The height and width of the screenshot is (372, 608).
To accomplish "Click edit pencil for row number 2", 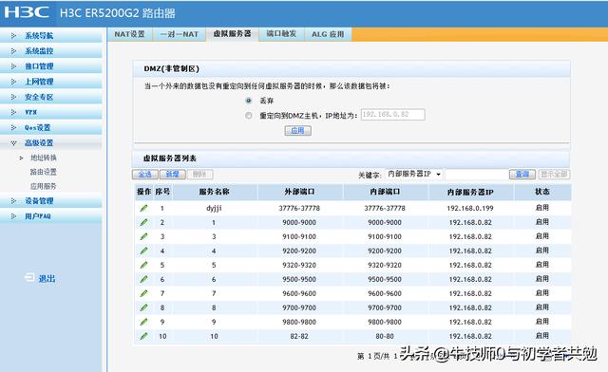I will pos(143,222).
